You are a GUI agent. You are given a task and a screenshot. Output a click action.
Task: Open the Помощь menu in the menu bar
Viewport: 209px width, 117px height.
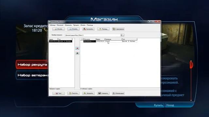click(90, 25)
